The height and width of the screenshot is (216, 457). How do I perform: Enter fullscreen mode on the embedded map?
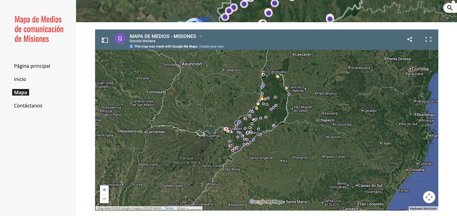(x=428, y=39)
